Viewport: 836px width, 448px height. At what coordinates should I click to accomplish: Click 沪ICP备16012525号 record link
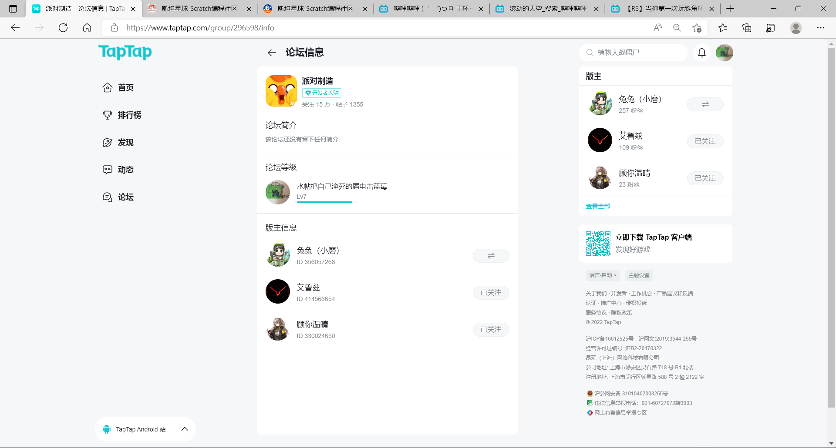[x=610, y=339]
